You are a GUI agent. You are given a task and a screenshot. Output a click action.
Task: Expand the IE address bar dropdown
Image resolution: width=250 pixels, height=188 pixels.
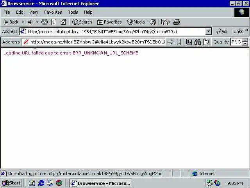coord(208,31)
